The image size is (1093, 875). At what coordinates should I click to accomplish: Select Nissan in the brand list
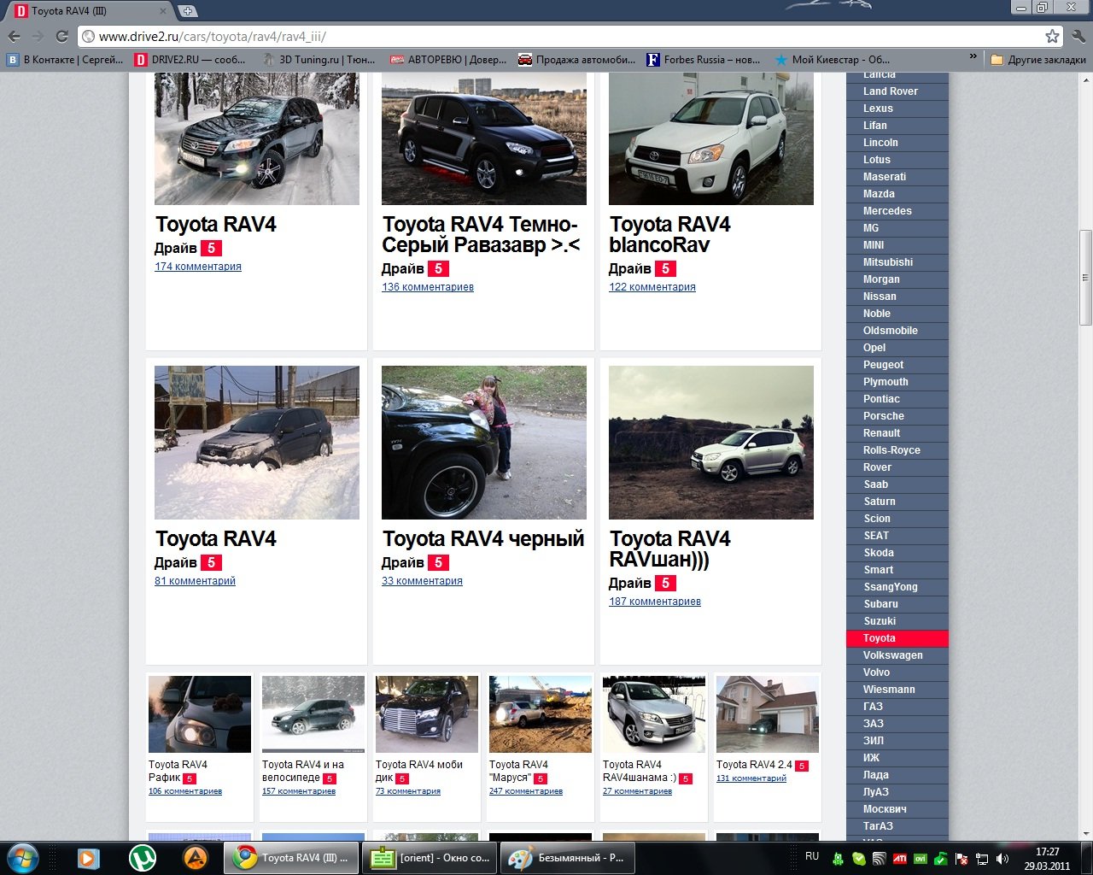tap(897, 297)
